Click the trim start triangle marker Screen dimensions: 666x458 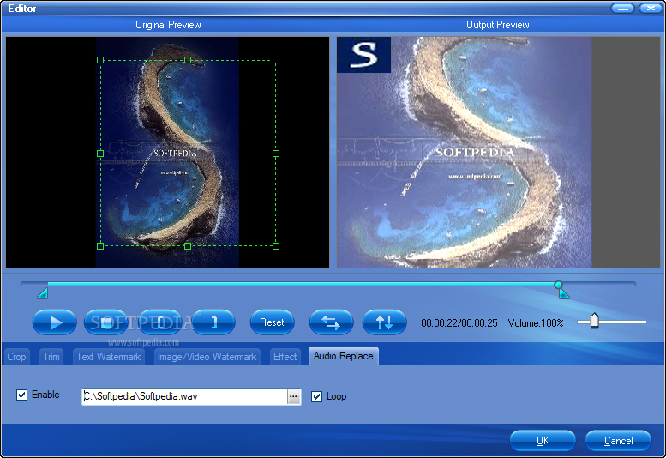43,293
